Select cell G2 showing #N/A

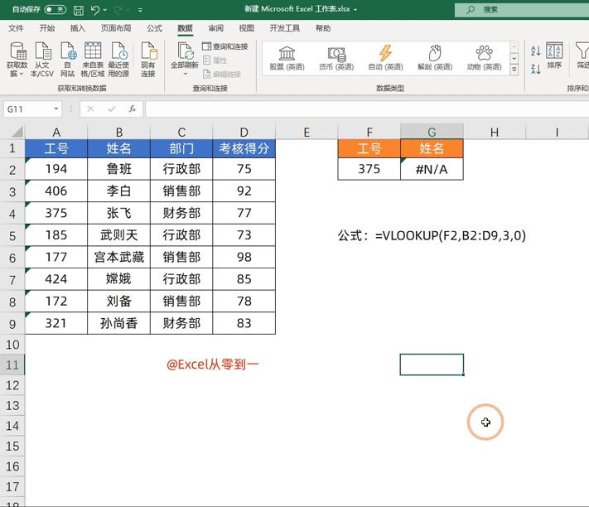[x=432, y=169]
